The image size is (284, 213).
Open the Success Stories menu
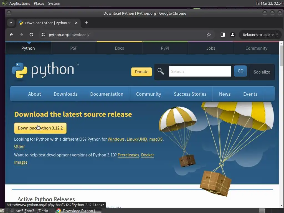point(190,94)
